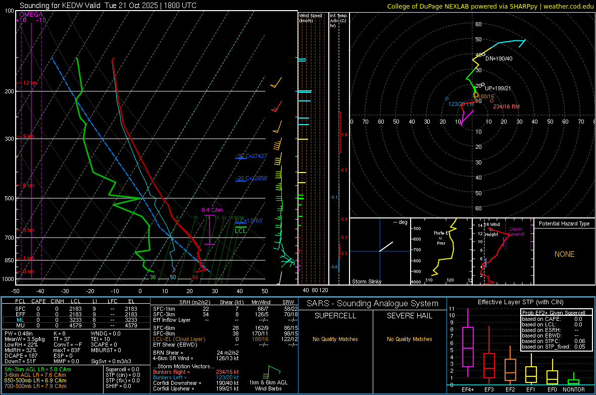
Task: Select the SFC parcel row
Action: tap(76, 309)
